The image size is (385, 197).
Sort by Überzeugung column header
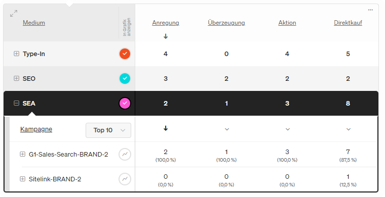226,23
